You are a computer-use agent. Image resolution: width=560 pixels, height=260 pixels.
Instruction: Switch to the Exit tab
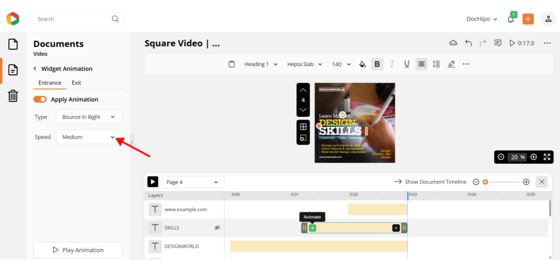click(76, 82)
